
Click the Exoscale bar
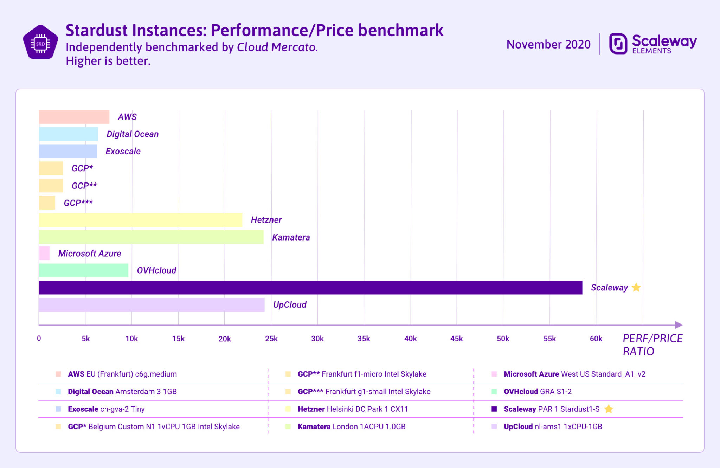(x=68, y=151)
